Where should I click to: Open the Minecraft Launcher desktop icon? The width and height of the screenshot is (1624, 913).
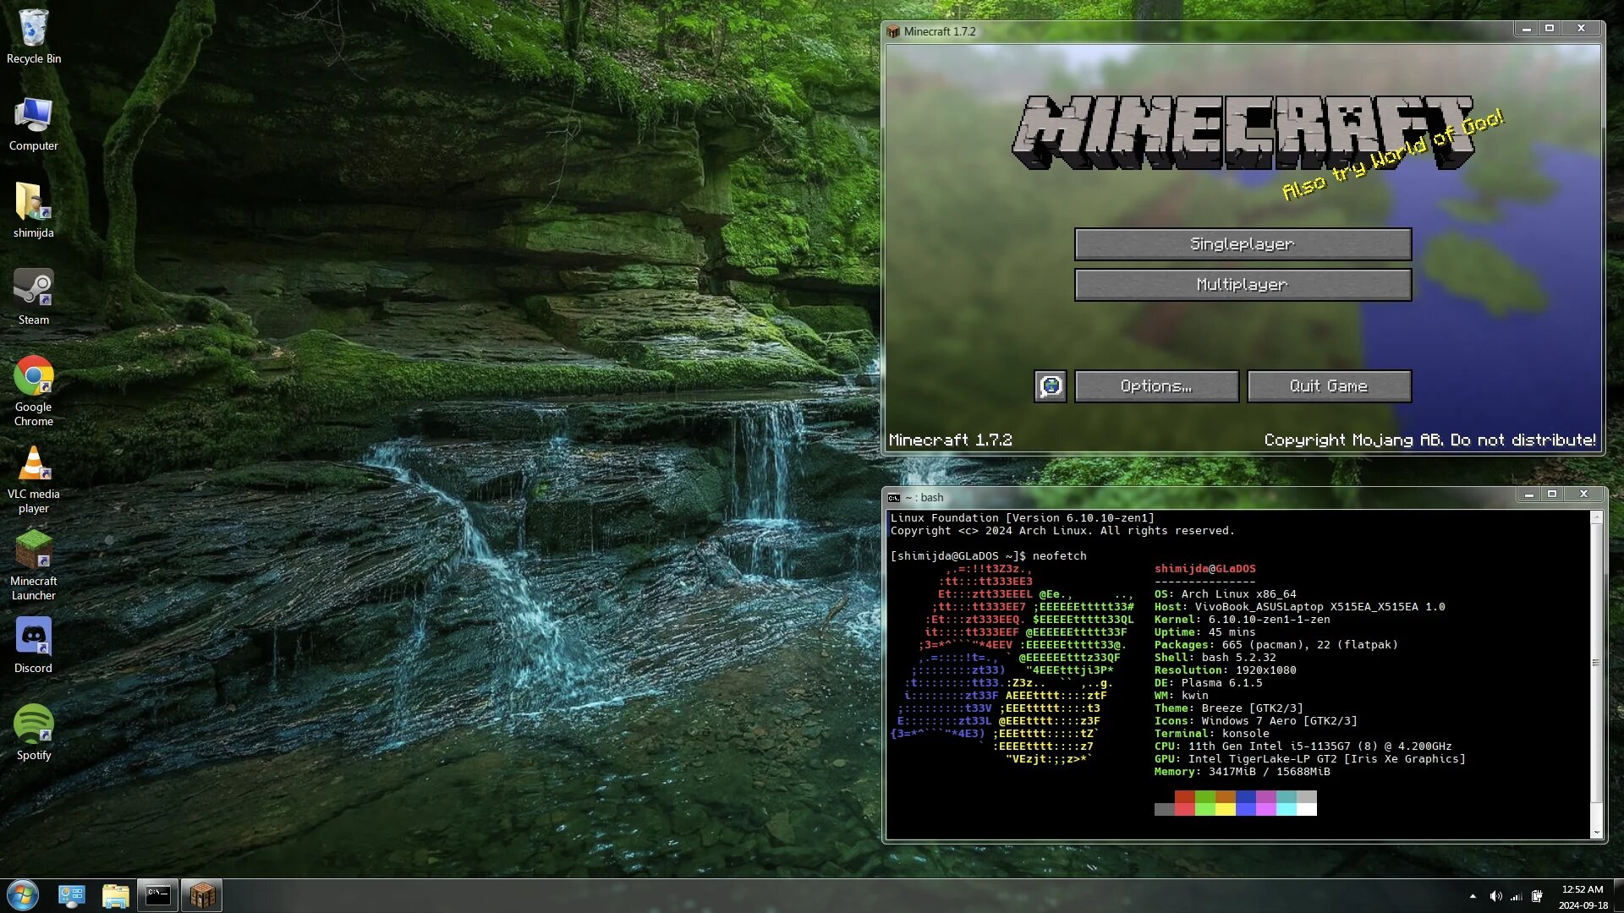pyautogui.click(x=34, y=566)
